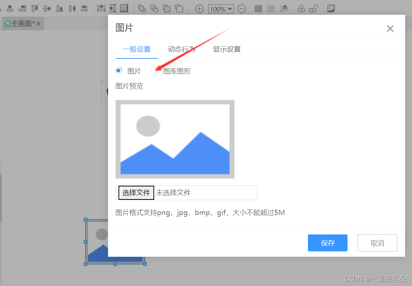Click the snap-to-guides magnet icon
Viewport: 412px width, 286px height.
[x=284, y=9]
